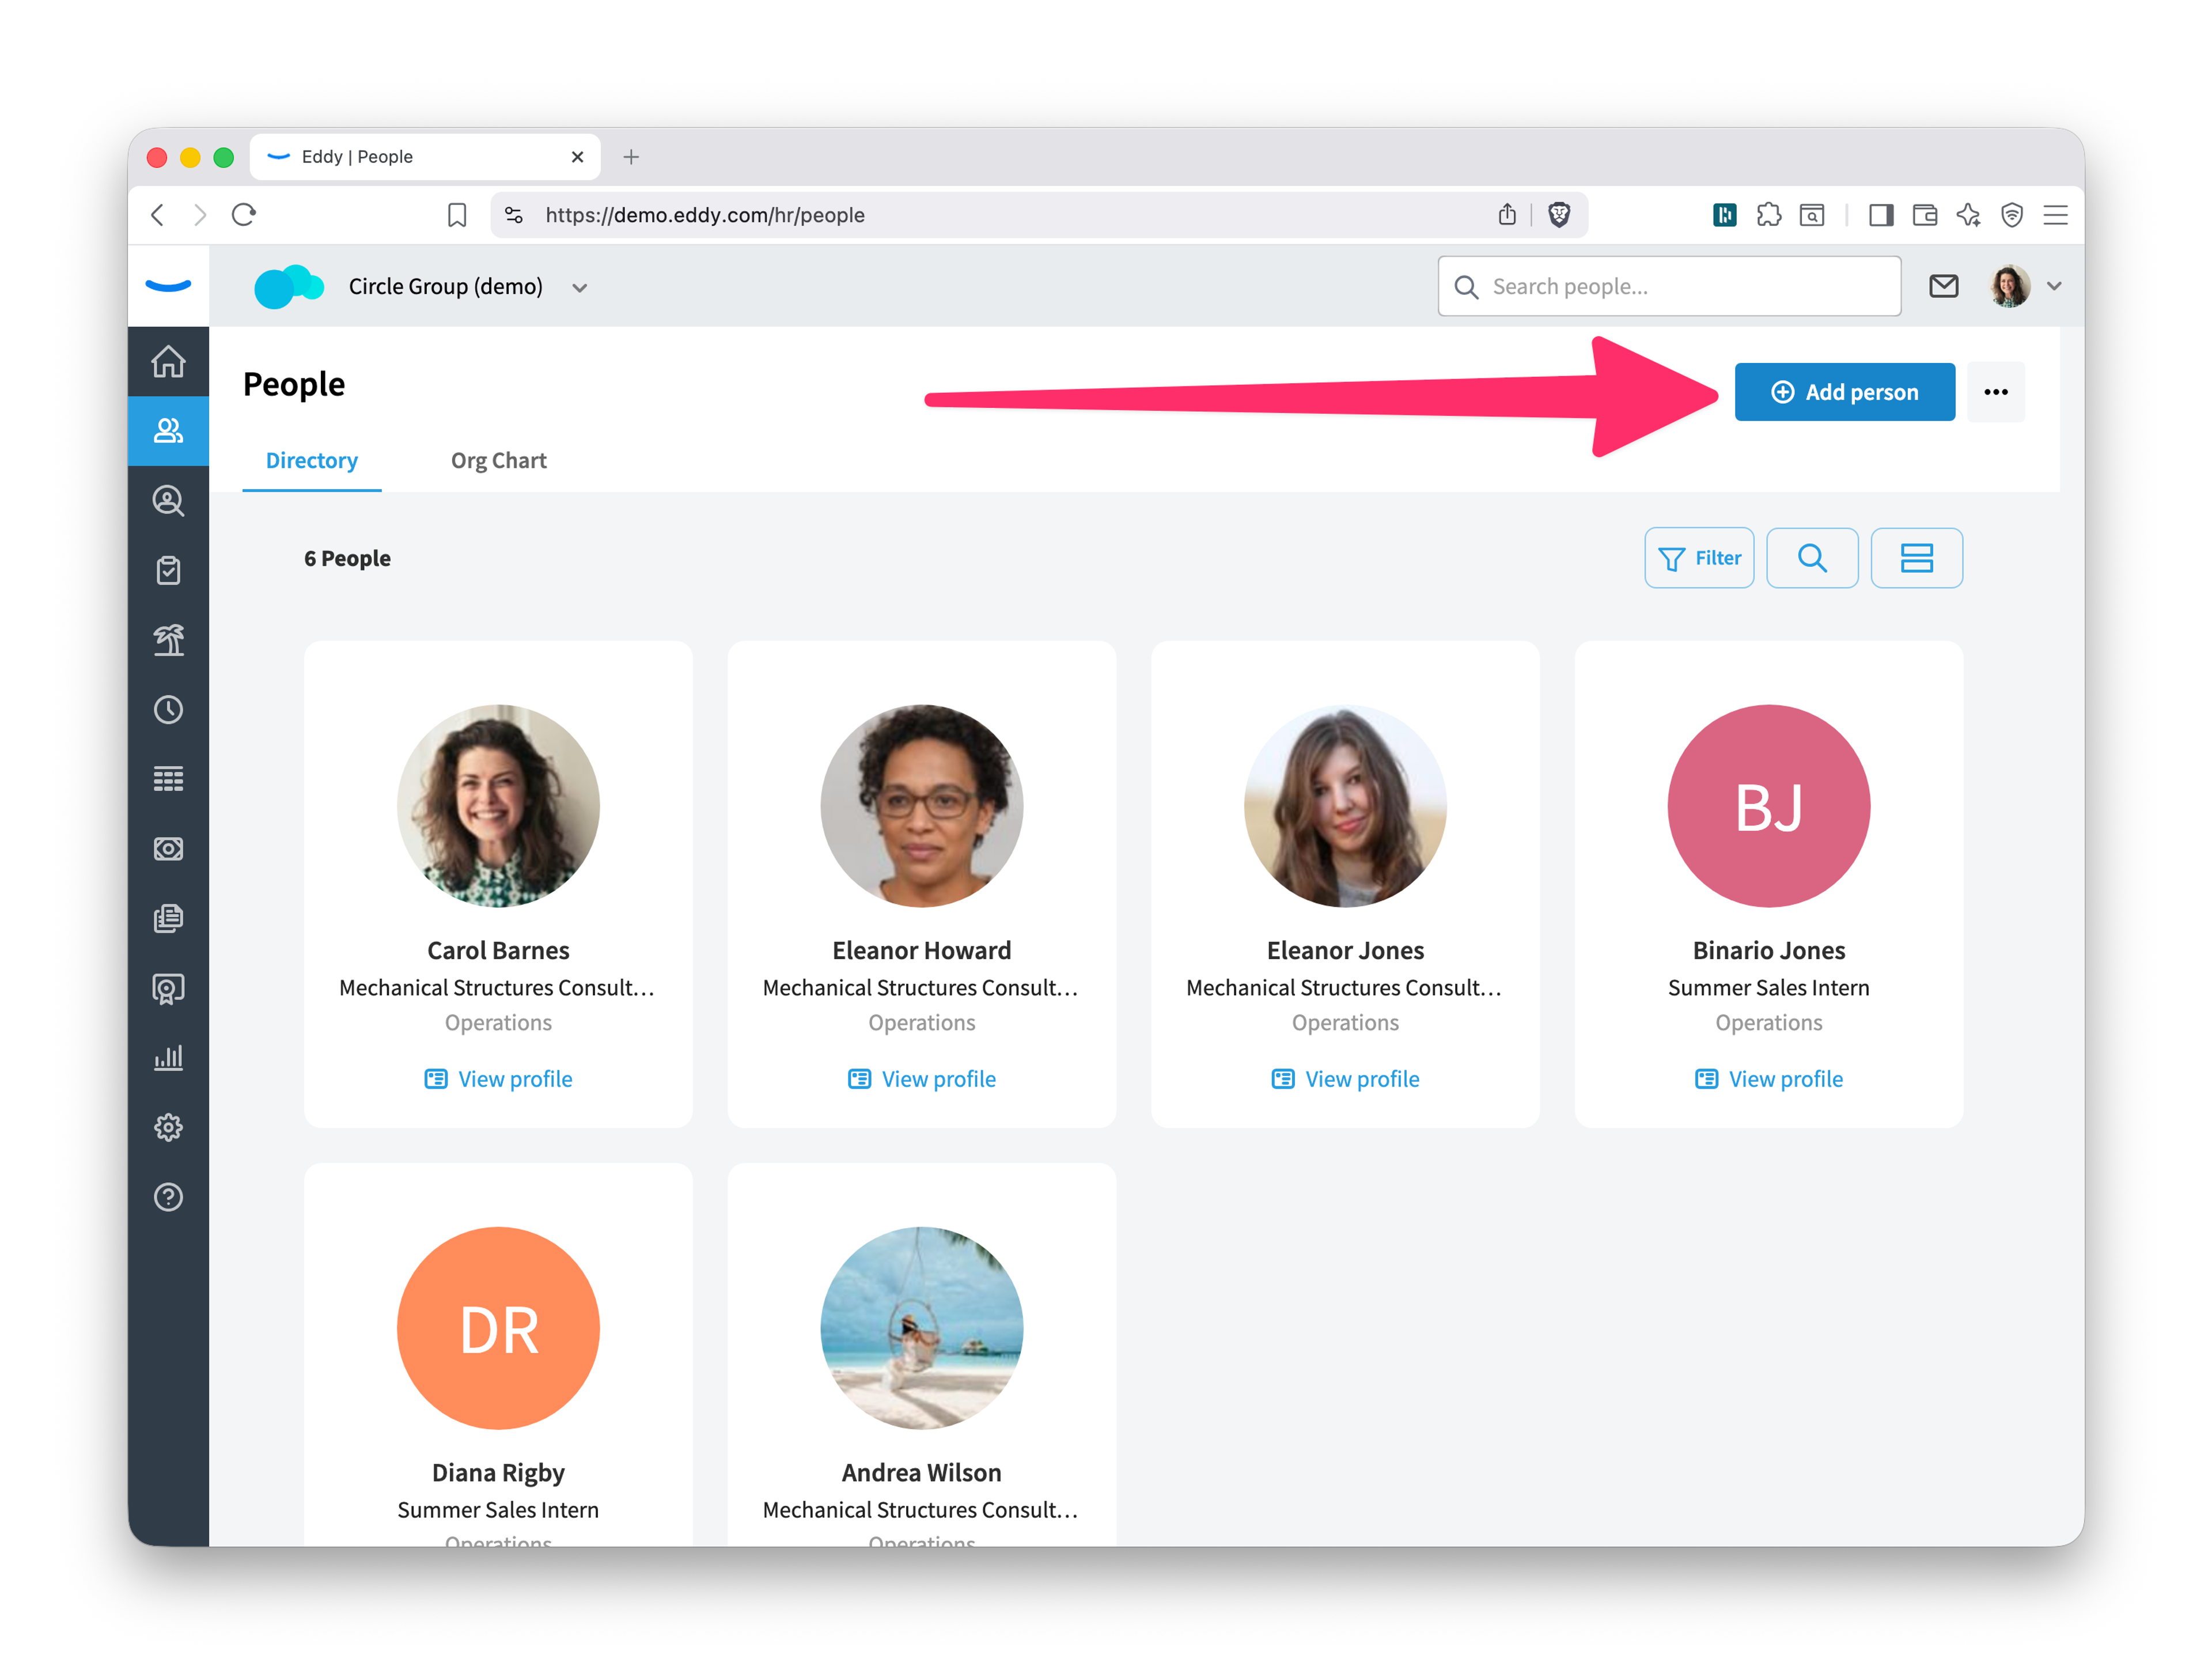The image size is (2212, 1674).
Task: Open the documents icon in sidebar
Action: point(168,918)
